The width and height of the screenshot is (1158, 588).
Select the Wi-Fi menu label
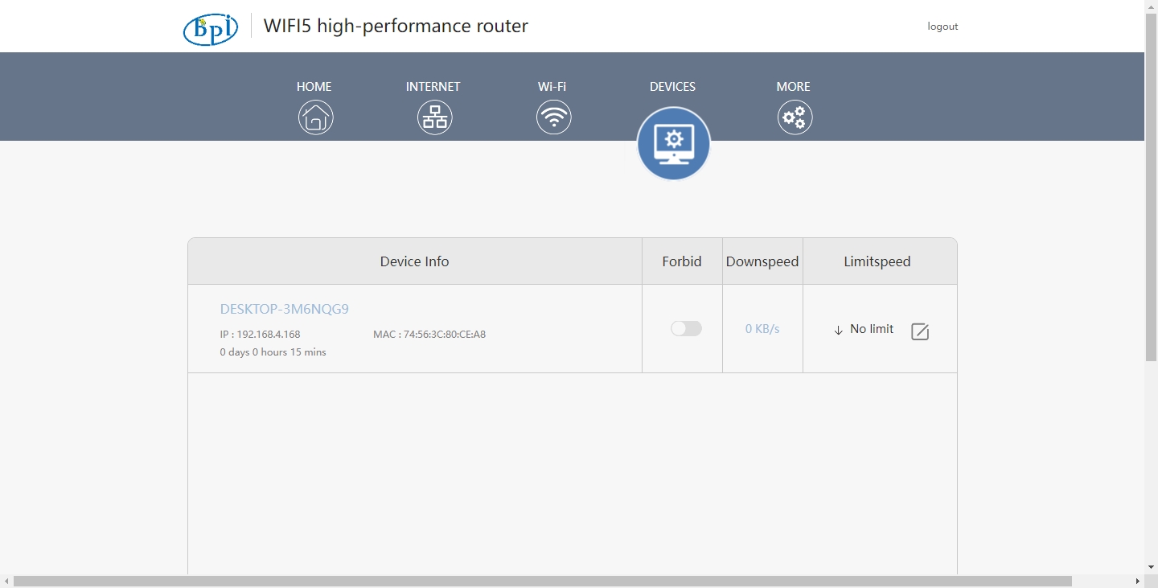(x=552, y=86)
